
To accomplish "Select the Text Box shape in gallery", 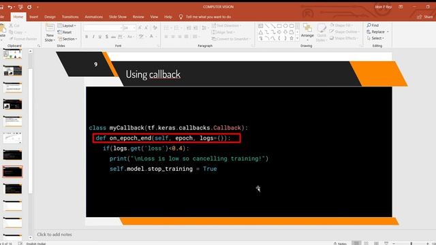I will tap(260, 26).
